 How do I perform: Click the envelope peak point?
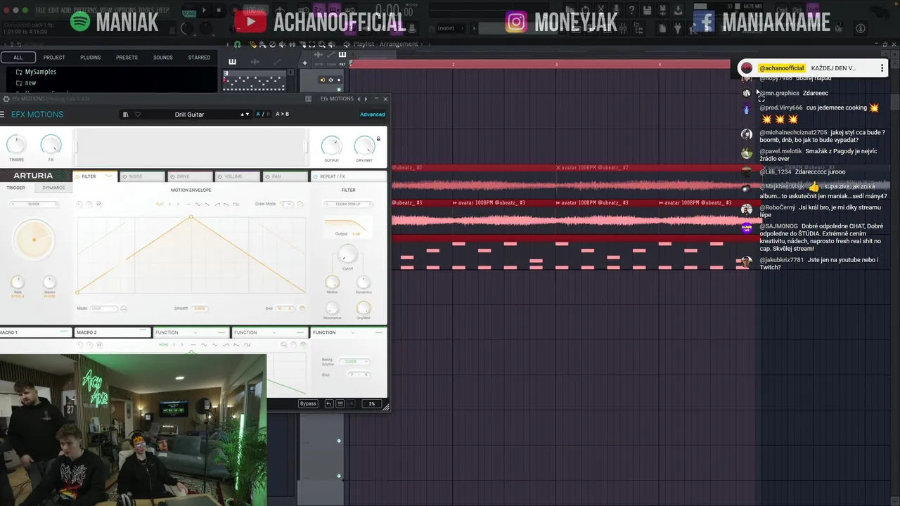(191, 217)
